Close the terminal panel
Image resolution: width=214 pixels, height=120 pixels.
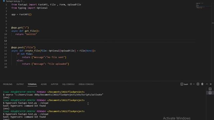[x=211, y=84]
